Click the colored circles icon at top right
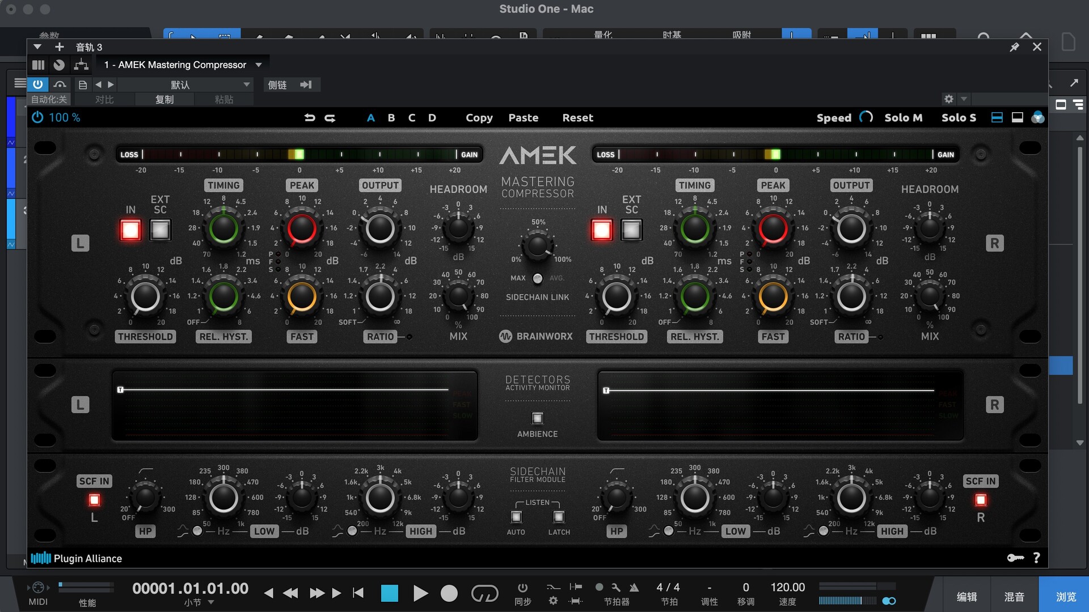The height and width of the screenshot is (612, 1089). (1038, 117)
